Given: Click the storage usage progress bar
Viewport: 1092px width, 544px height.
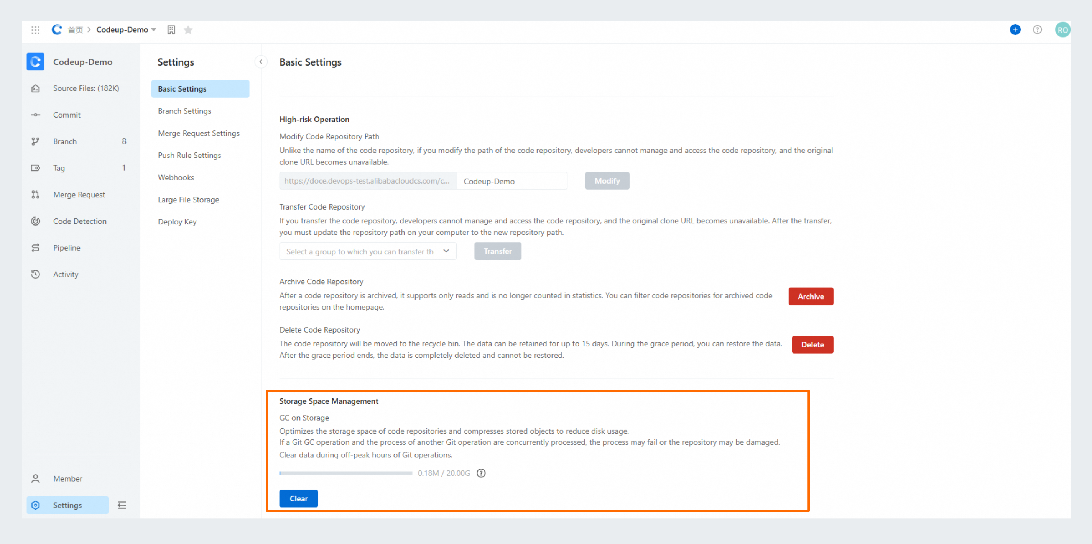Looking at the screenshot, I should (345, 473).
